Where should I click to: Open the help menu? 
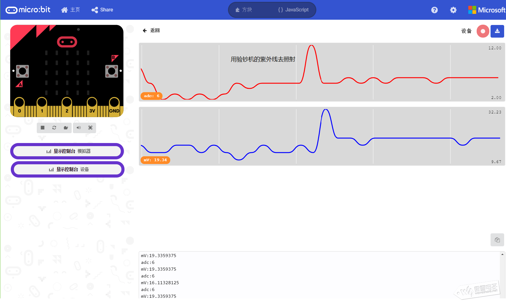pyautogui.click(x=434, y=10)
